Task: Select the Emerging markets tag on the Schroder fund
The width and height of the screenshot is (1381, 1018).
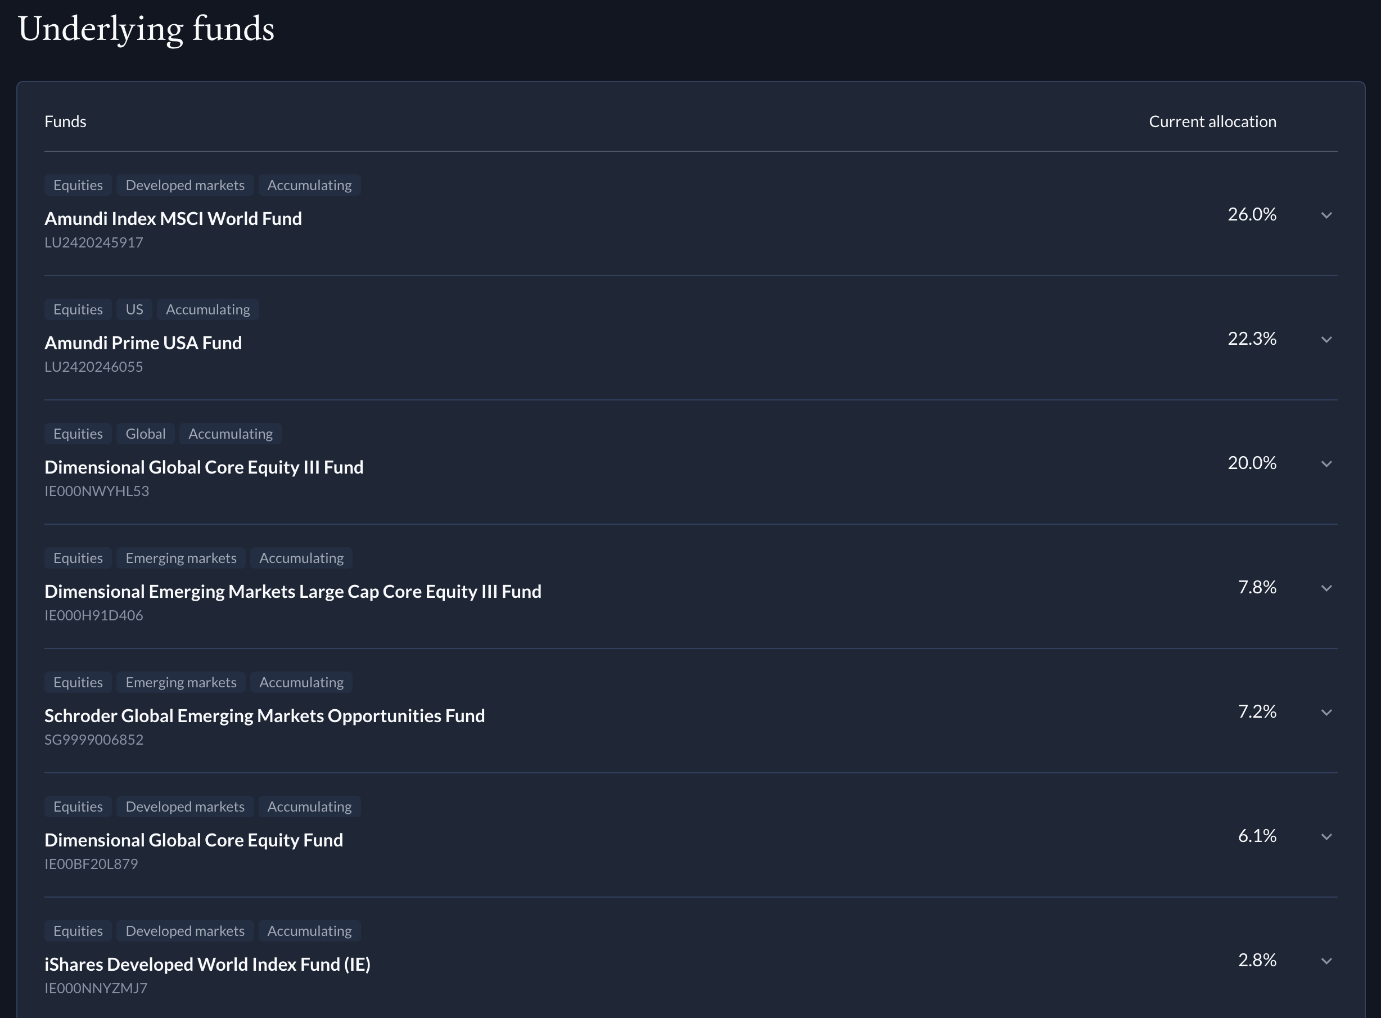Action: pos(181,682)
